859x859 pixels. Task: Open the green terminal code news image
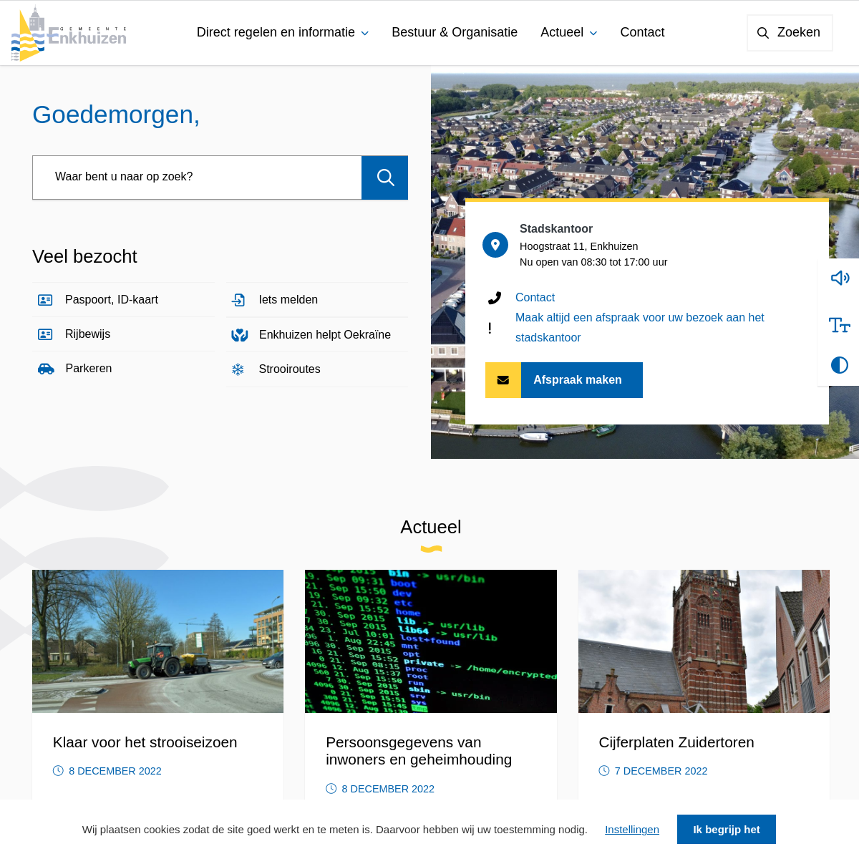pyautogui.click(x=431, y=641)
